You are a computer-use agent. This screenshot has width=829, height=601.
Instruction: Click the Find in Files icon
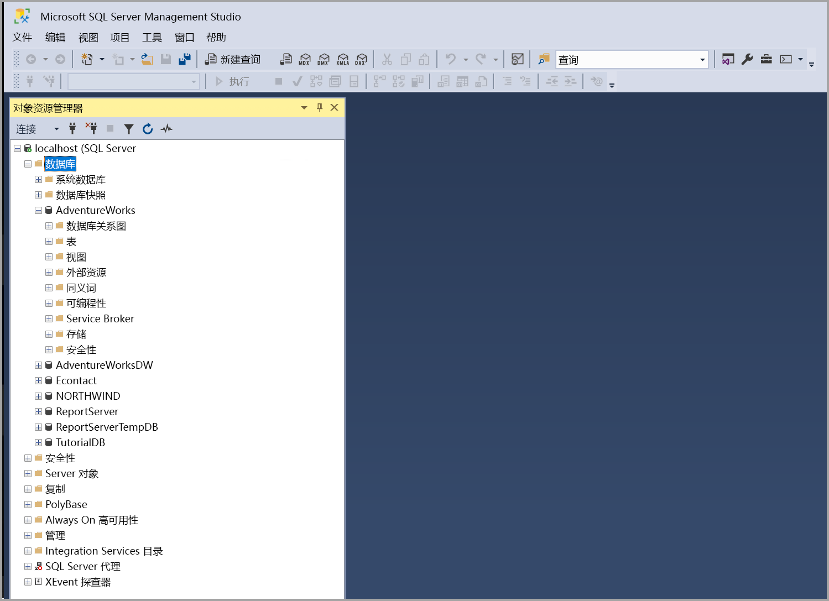[x=544, y=59]
